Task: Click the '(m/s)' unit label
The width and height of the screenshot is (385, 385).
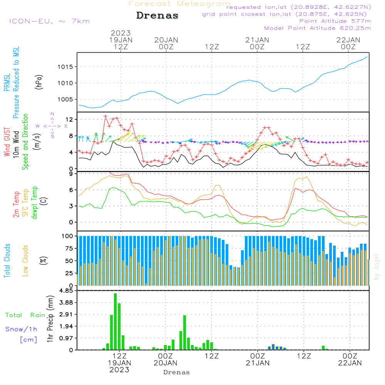Action: pos(37,142)
